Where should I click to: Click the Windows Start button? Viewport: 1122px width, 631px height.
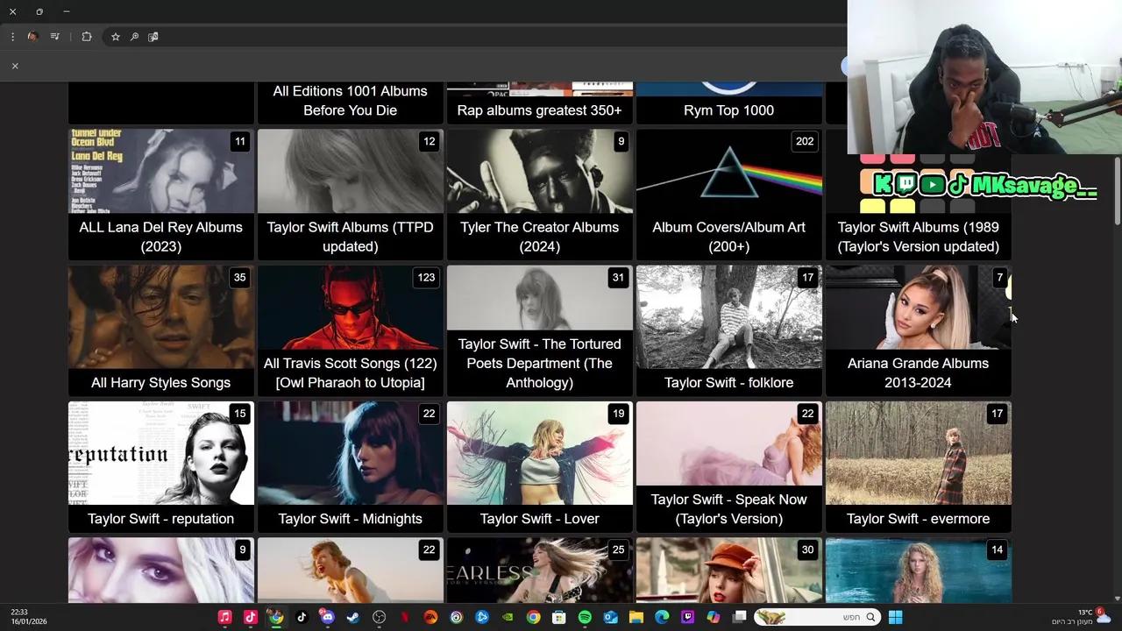point(895,617)
